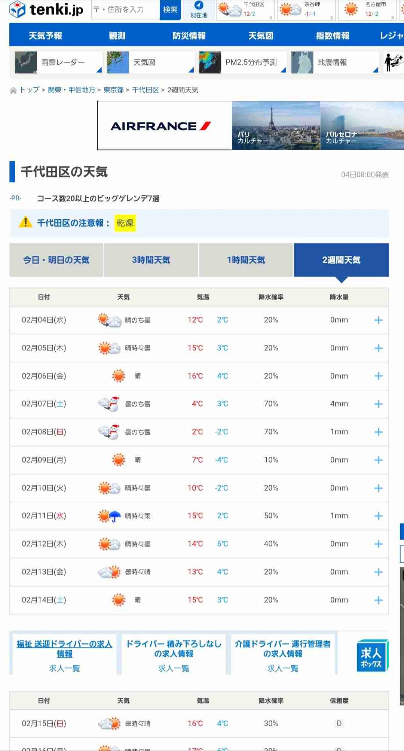Screen dimensions: 404x751
Task: Open the rain cloud radar map thumbnail
Action: coord(26,63)
